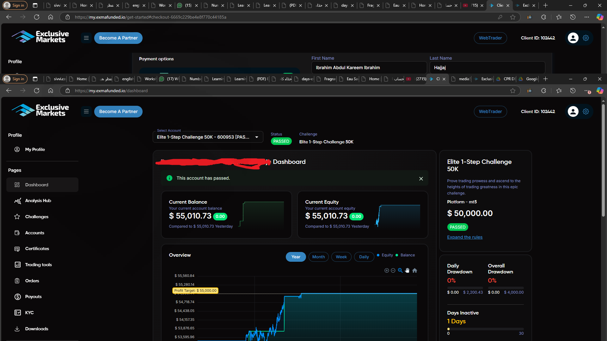This screenshot has height=341, width=607.
Task: Open the Select Account dropdown
Action: [x=208, y=137]
